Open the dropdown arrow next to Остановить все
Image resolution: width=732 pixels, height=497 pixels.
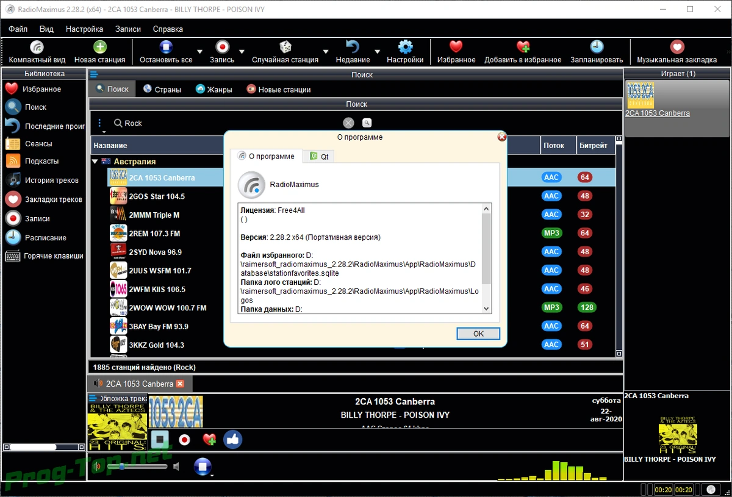pos(200,51)
